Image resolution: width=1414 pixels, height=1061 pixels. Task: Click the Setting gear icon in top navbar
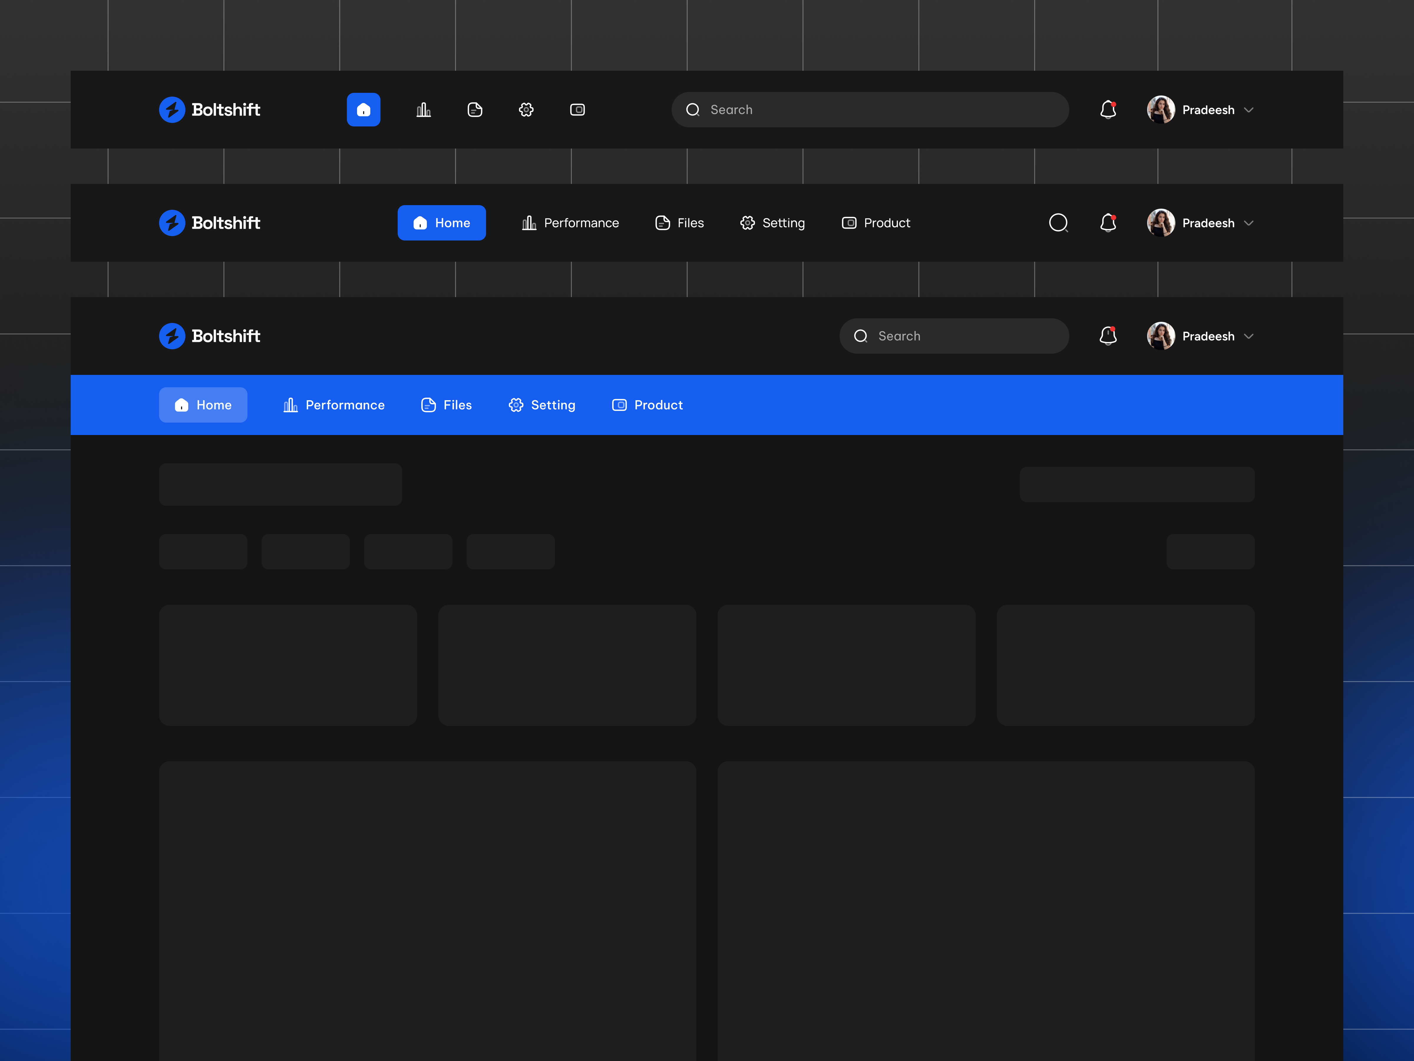(526, 109)
